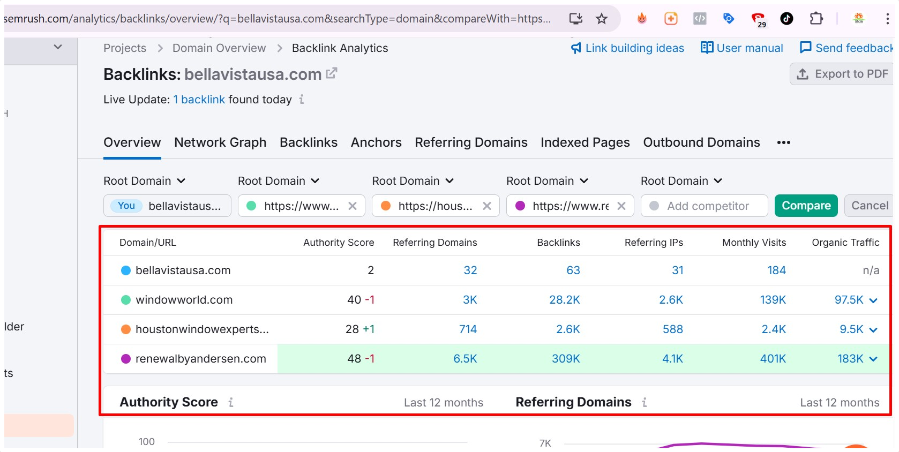The image size is (899, 452).
Task: Click the Send feedback link
Action: 846,48
